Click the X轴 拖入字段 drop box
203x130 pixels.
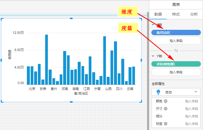coord(176,41)
